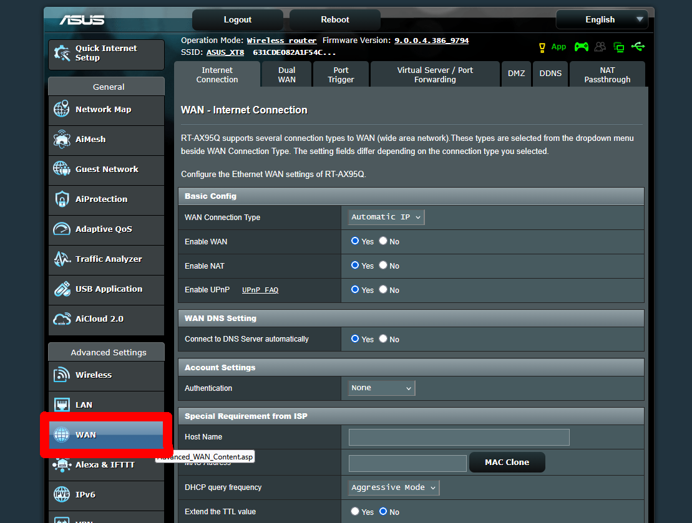
Task: Click the Host Name input field
Action: (459, 437)
